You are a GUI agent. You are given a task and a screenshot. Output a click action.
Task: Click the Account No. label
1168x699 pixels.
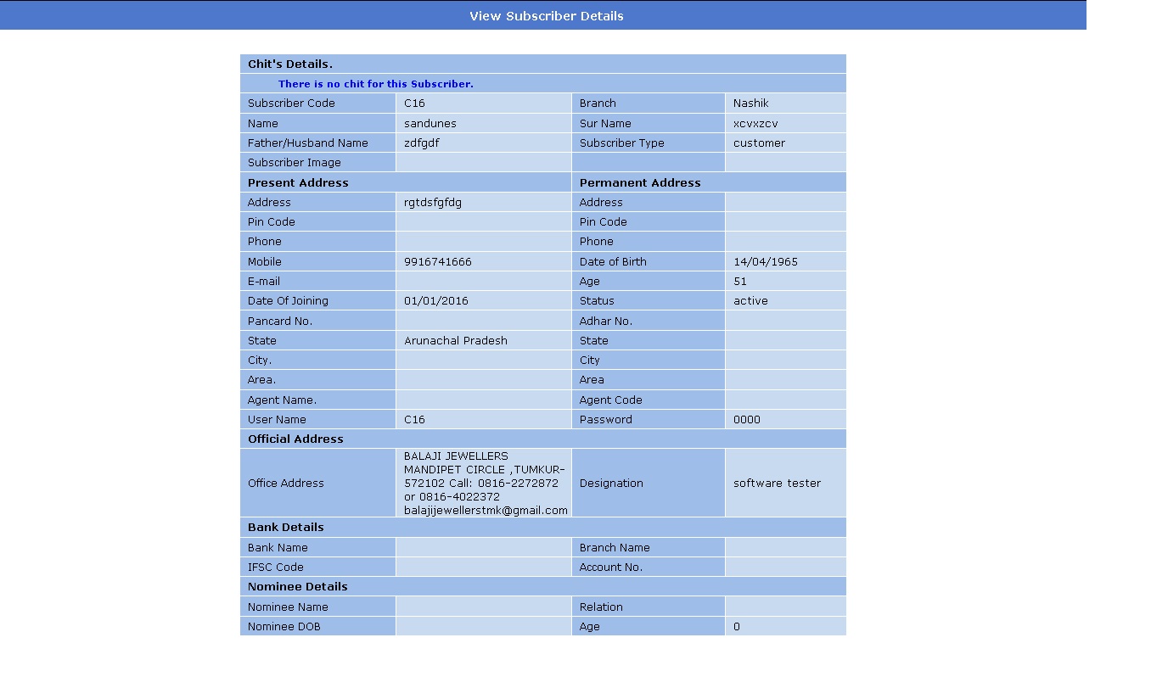pos(611,568)
